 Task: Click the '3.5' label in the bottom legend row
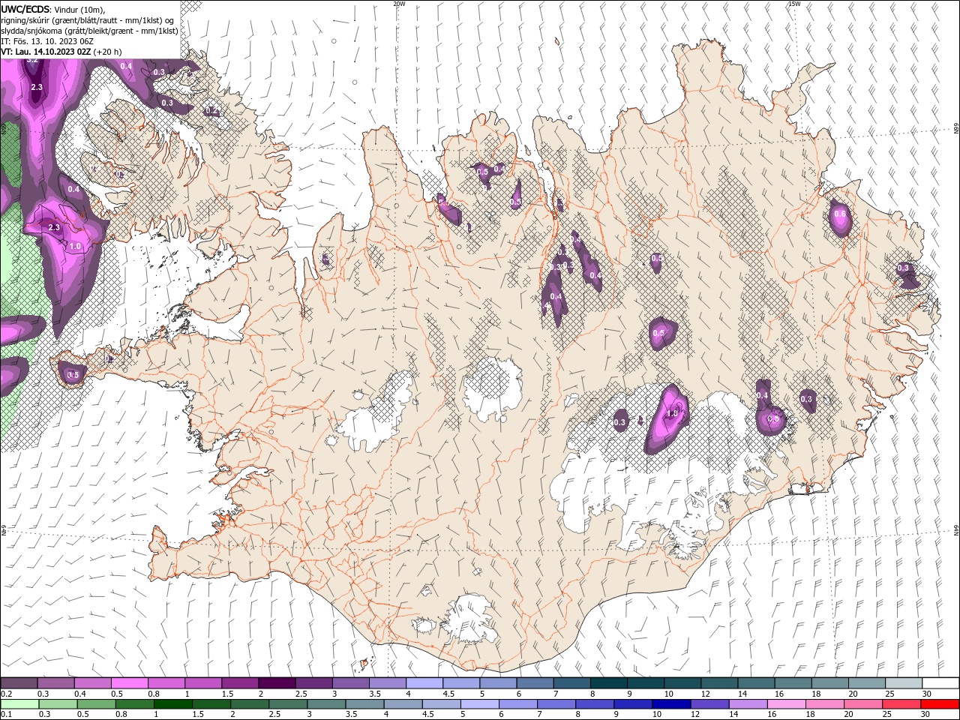point(350,715)
